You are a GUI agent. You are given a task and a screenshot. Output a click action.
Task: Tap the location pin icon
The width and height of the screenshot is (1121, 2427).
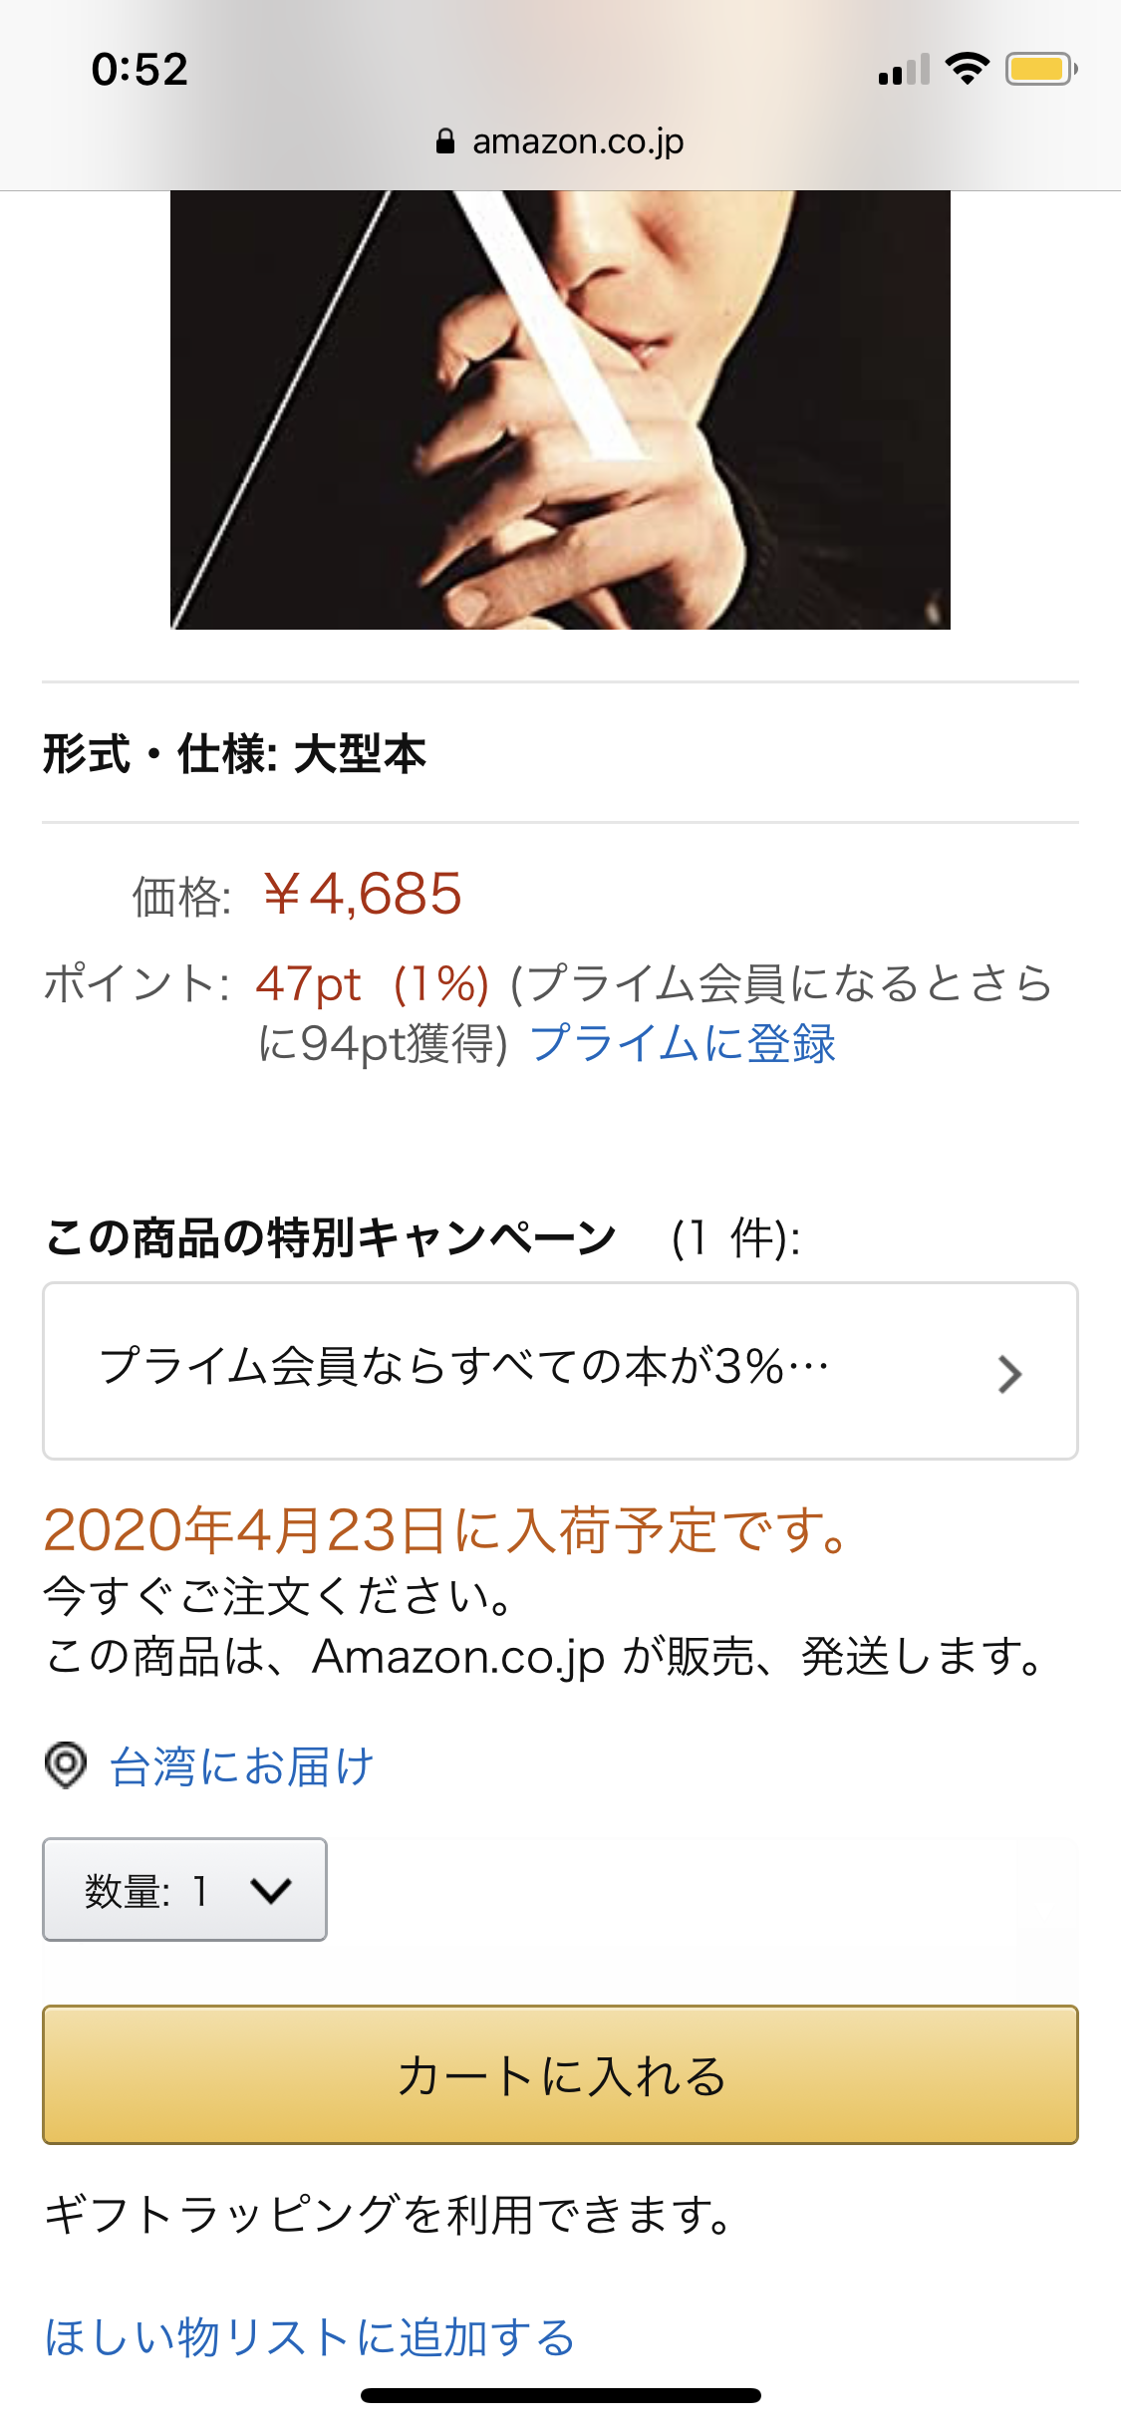66,1765
